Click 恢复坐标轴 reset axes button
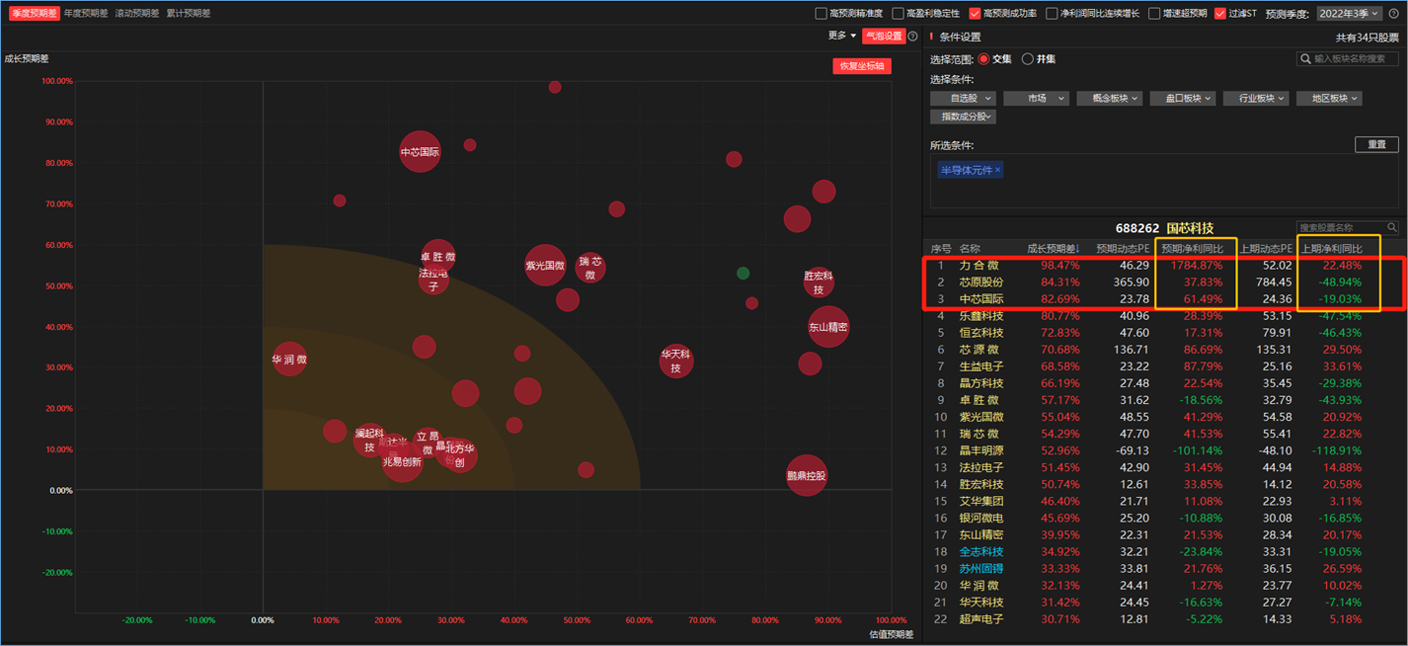Image resolution: width=1408 pixels, height=646 pixels. 862,66
